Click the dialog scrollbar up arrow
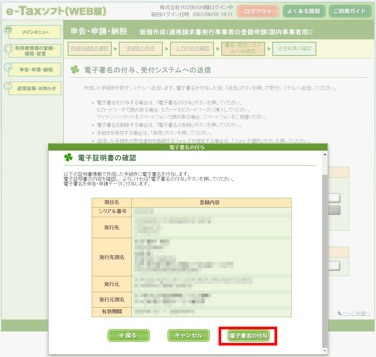This screenshot has width=376, height=357. point(325,154)
